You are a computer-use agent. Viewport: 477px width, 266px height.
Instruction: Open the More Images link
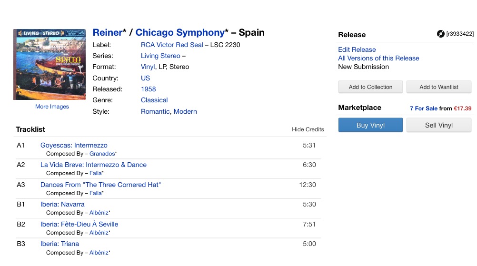(x=52, y=107)
